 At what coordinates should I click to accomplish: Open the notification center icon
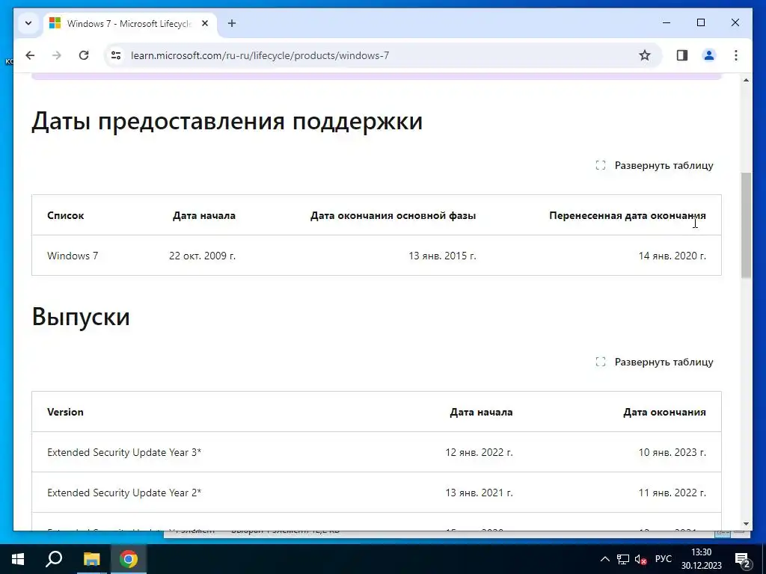[x=743, y=559]
